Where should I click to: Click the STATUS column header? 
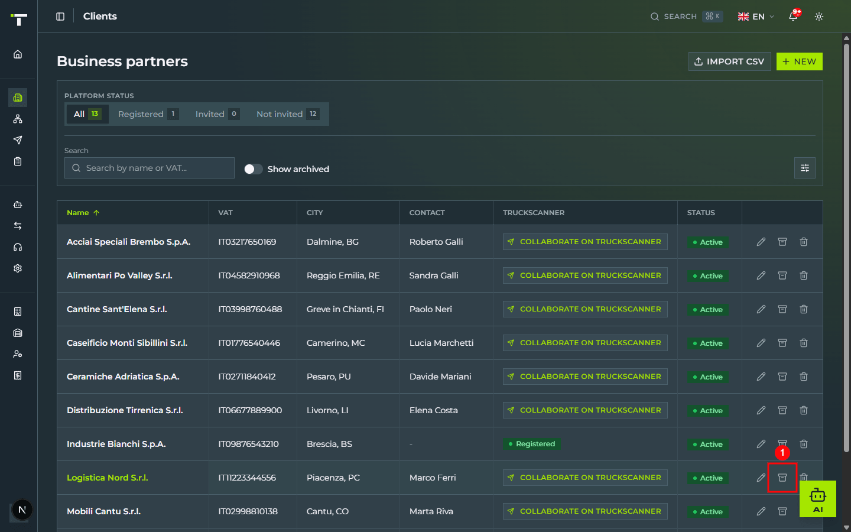click(701, 213)
